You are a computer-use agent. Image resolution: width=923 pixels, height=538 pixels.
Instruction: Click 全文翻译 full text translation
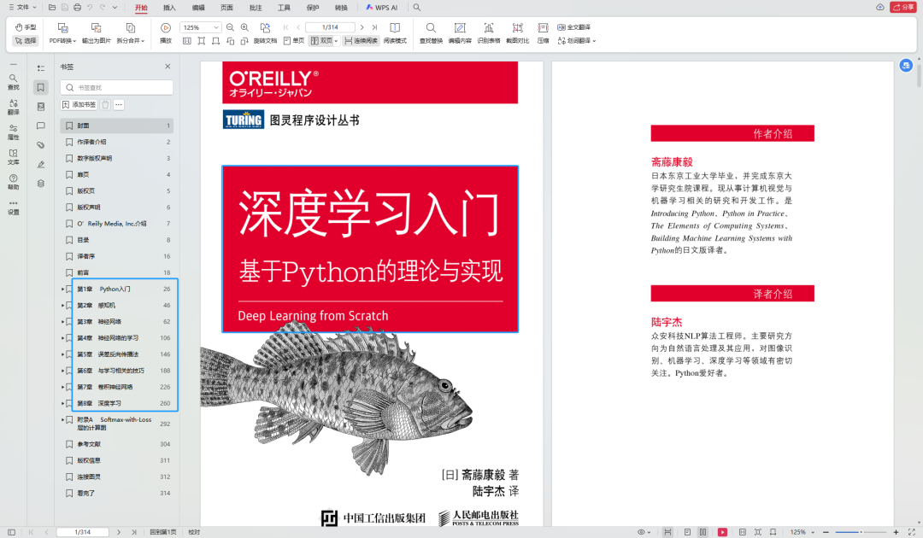click(x=574, y=27)
